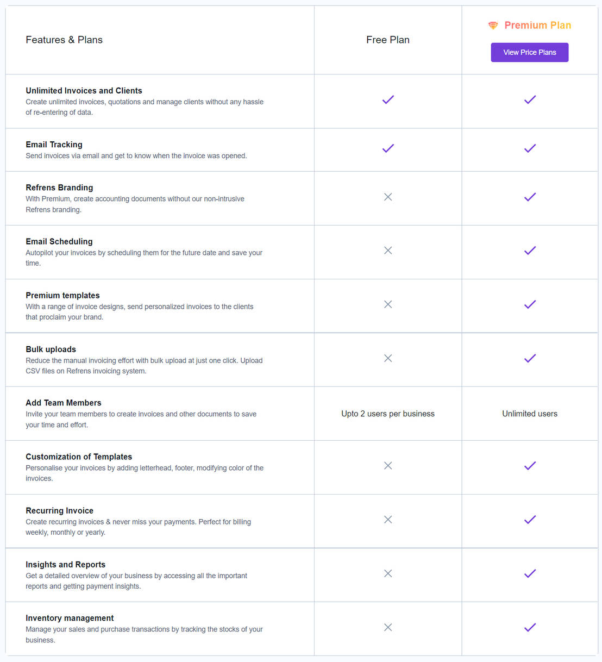This screenshot has width=602, height=662.
Task: Click the Upto 2 users per business cell
Action: tap(387, 414)
